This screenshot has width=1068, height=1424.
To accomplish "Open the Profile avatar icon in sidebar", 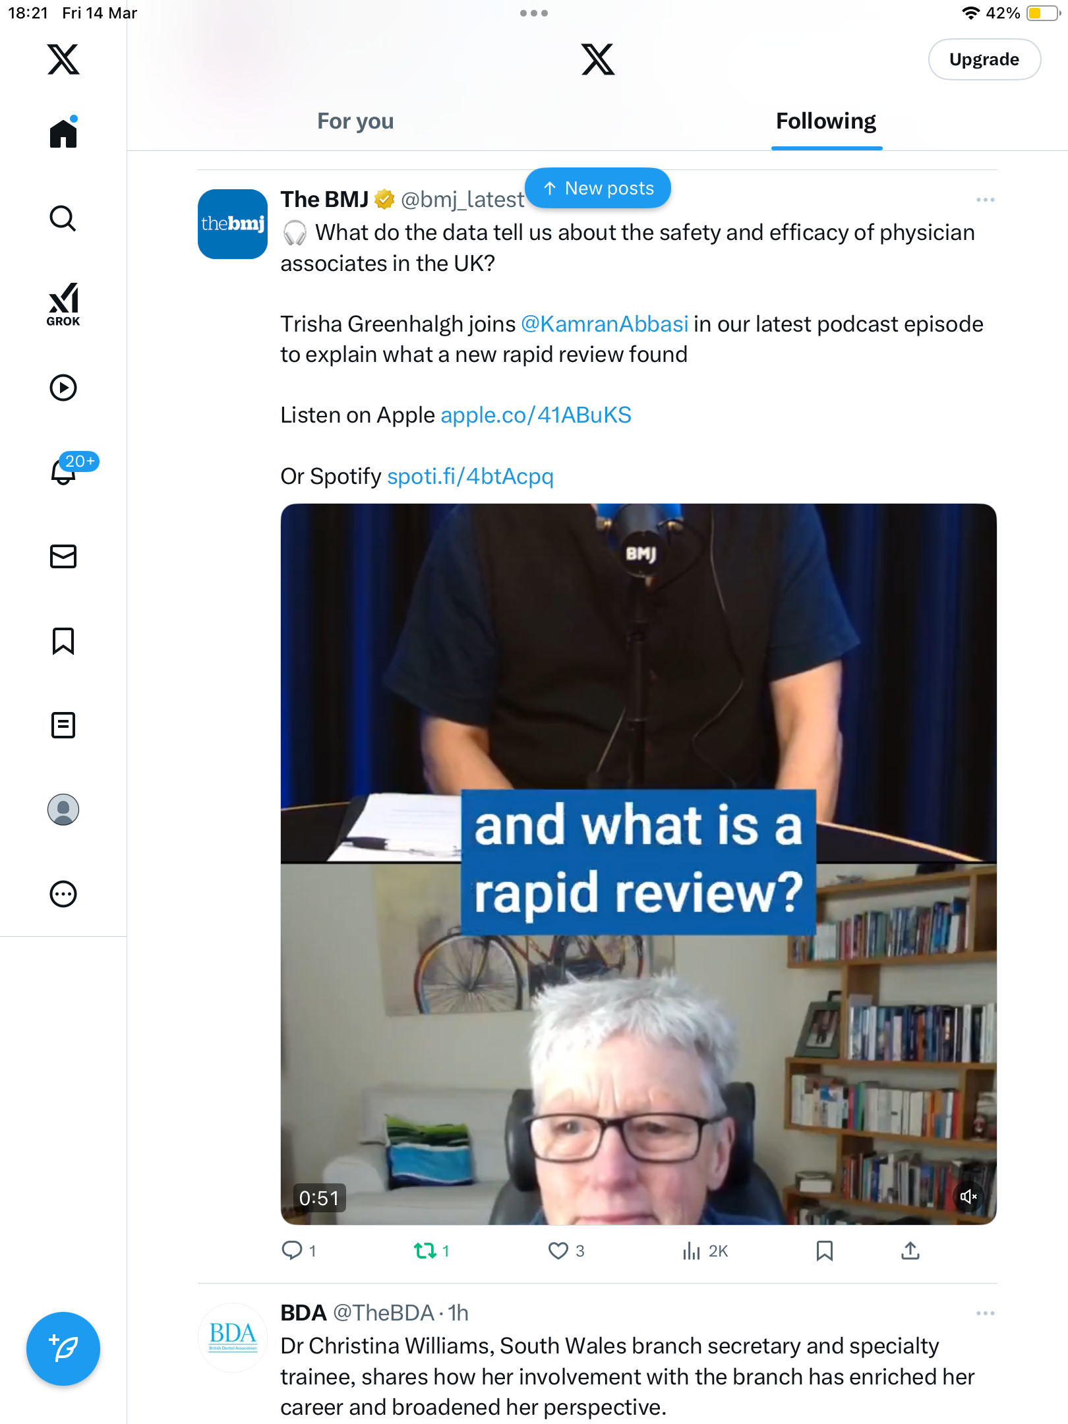I will pos(63,810).
